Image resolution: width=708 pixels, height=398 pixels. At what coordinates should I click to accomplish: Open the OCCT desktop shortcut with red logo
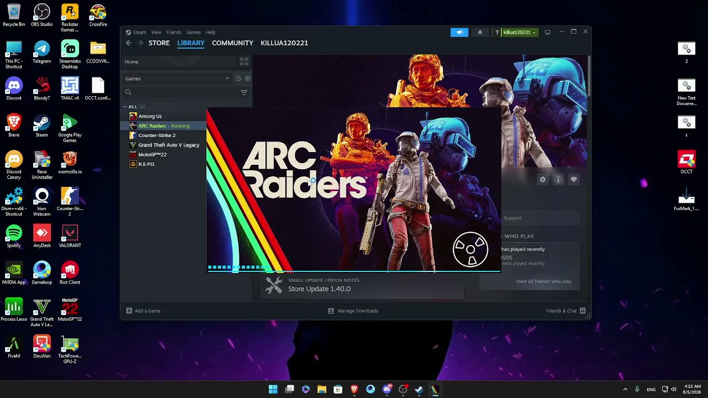[686, 163]
